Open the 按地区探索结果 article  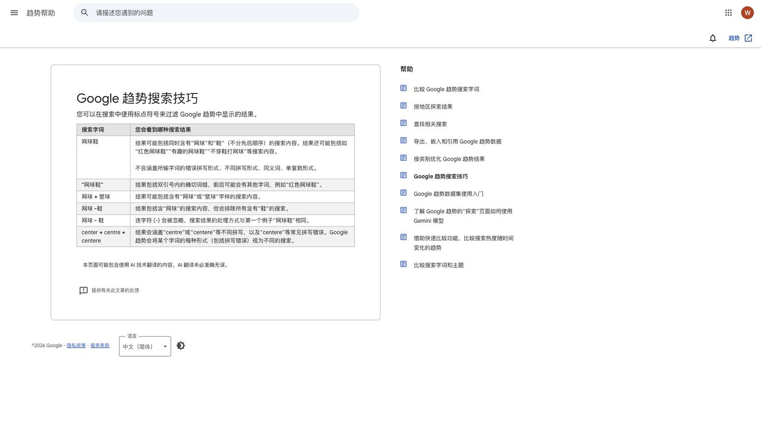coord(433,106)
